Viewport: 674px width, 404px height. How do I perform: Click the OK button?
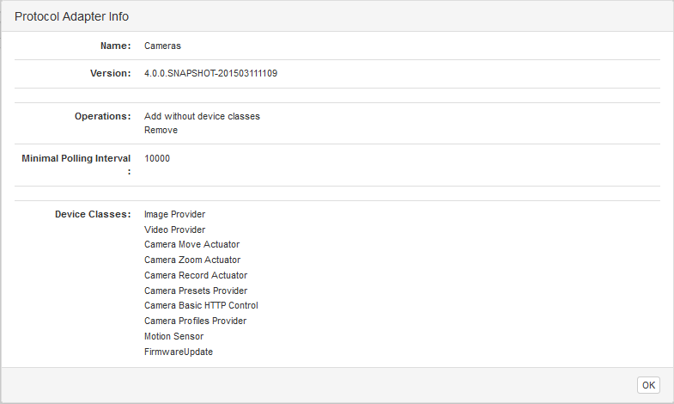[648, 385]
